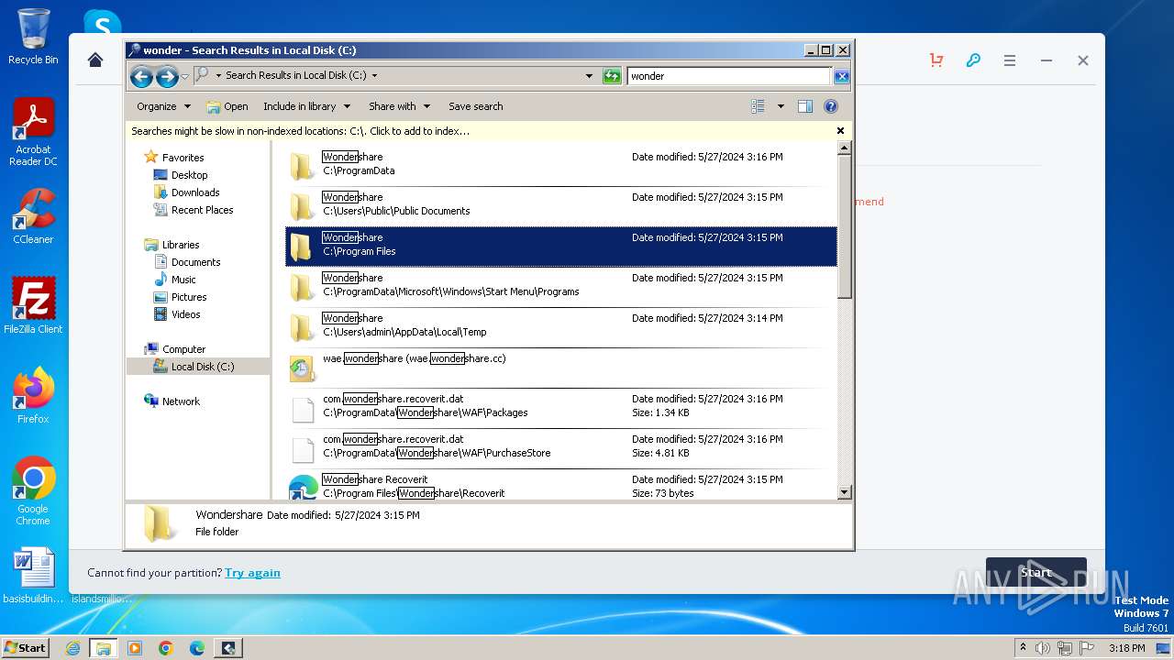
Task: Open address bar history dropdown arrow
Action: pos(589,76)
